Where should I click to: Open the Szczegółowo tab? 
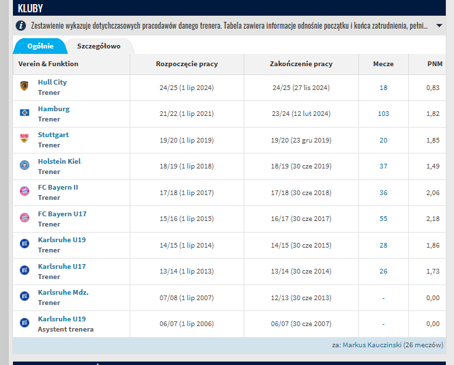[99, 46]
